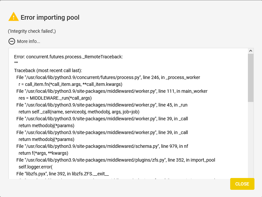This screenshot has height=197, width=262.
Task: Click the return self._call code line
Action: click(x=79, y=112)
